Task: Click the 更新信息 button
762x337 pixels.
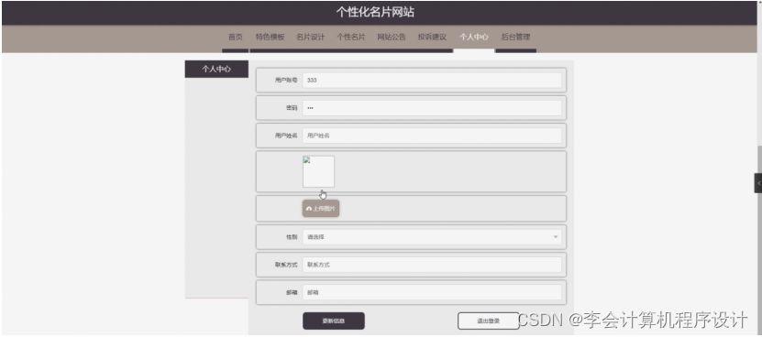Action: [334, 321]
